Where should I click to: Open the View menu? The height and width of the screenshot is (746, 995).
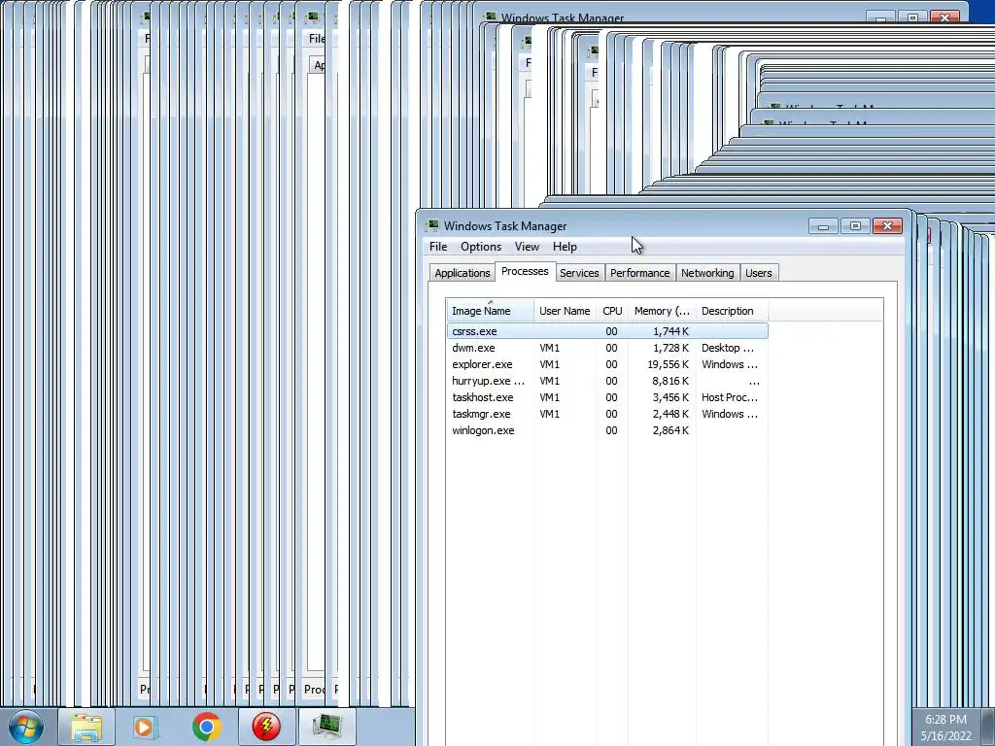527,247
